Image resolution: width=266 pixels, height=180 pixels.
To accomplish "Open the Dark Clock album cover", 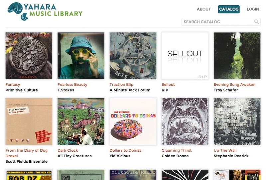I will pos(81,122).
